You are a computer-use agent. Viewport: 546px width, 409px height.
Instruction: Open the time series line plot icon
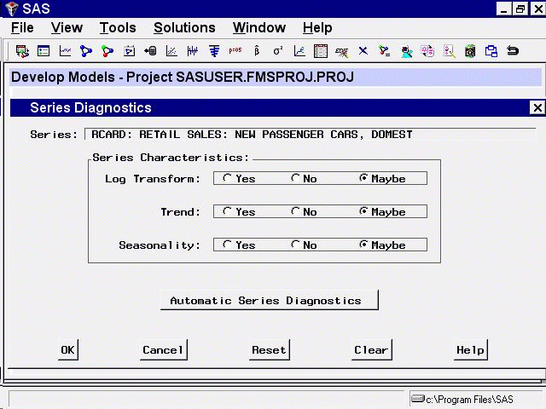tap(65, 51)
